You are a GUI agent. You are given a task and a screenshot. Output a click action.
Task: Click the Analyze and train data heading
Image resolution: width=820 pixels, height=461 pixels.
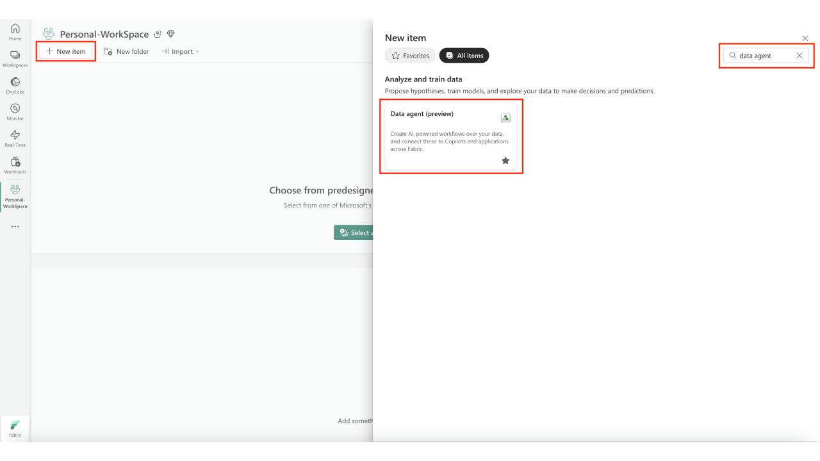point(423,79)
